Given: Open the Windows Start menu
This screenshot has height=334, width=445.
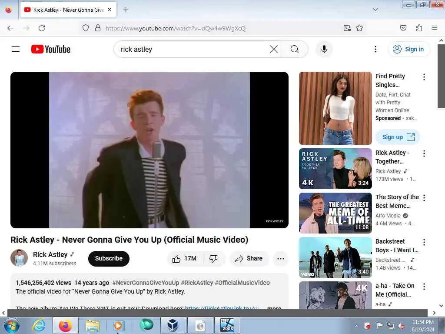Looking at the screenshot, I should 12,325.
